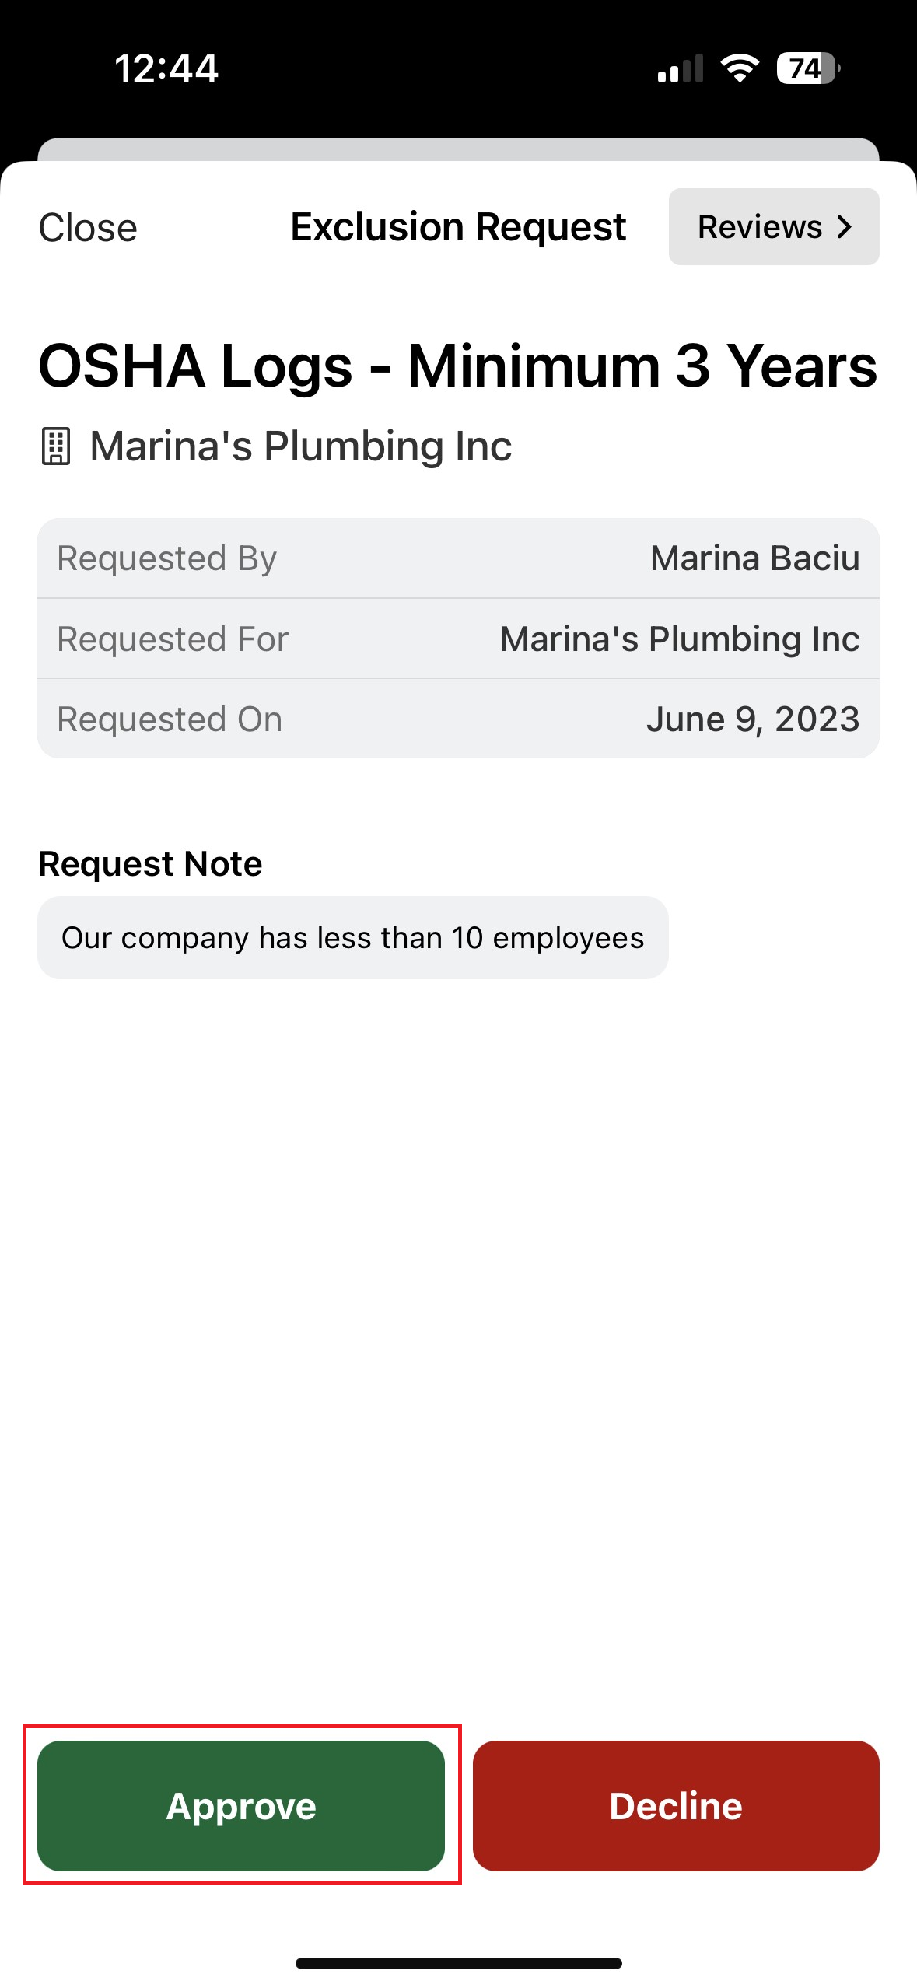Decline the exclusion request
The height and width of the screenshot is (1988, 917).
click(676, 1805)
